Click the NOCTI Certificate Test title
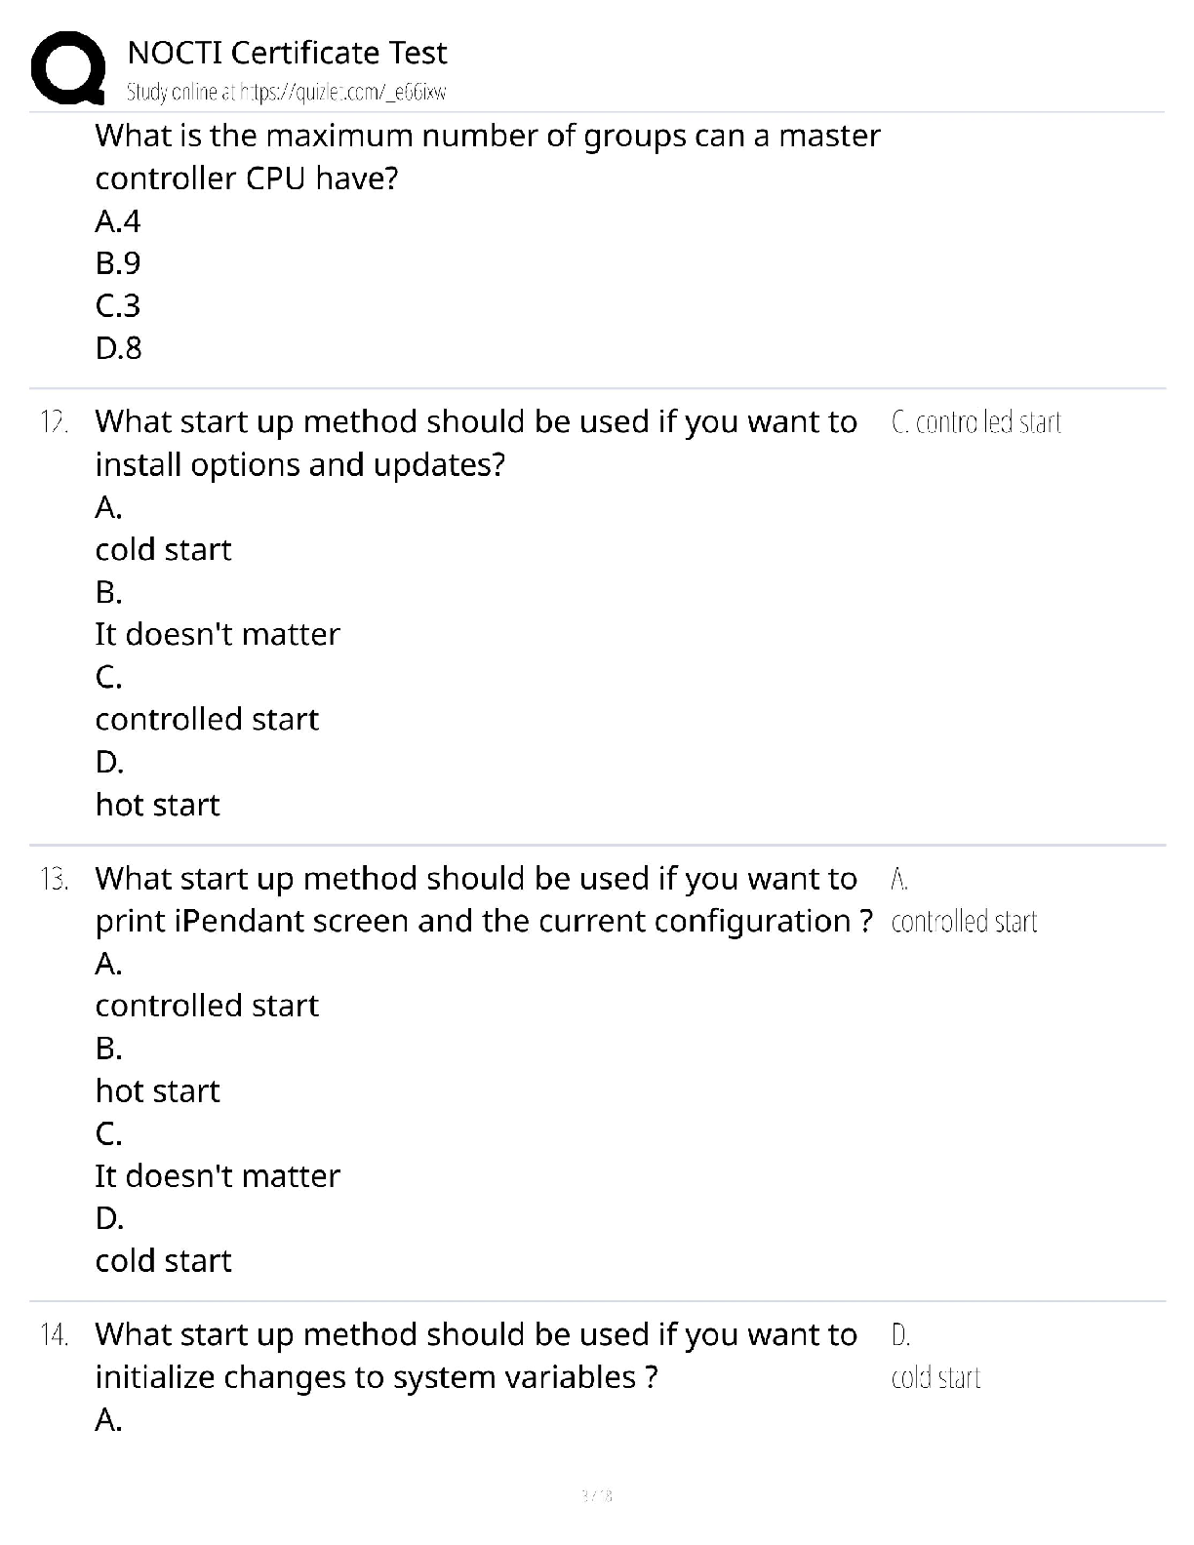 [287, 52]
